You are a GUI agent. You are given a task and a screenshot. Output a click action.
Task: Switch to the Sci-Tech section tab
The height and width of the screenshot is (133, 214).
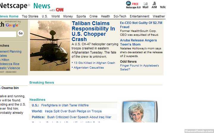pyautogui.click(x=120, y=16)
